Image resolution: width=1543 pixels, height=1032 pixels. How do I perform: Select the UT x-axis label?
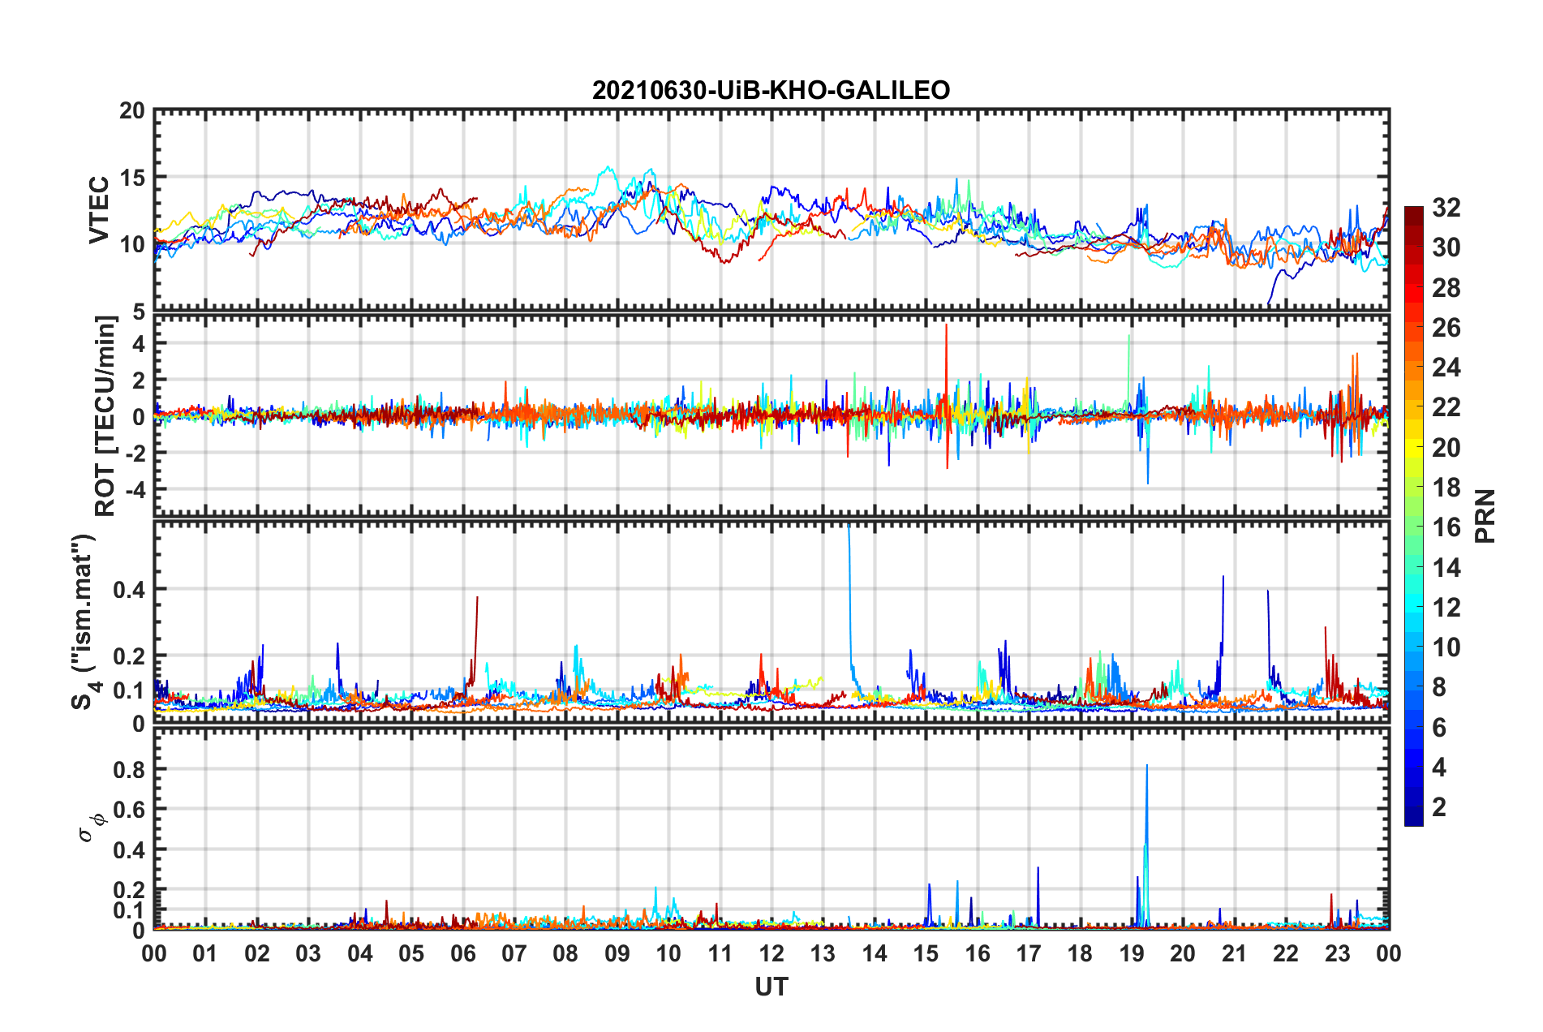pos(771,987)
